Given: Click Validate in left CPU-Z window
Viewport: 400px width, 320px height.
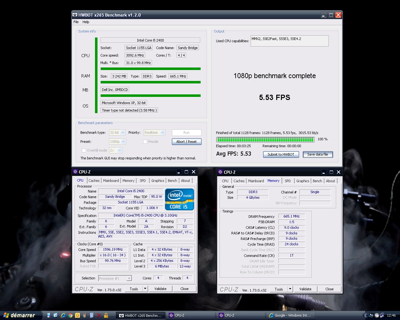Looking at the screenshot, I should click(x=160, y=289).
